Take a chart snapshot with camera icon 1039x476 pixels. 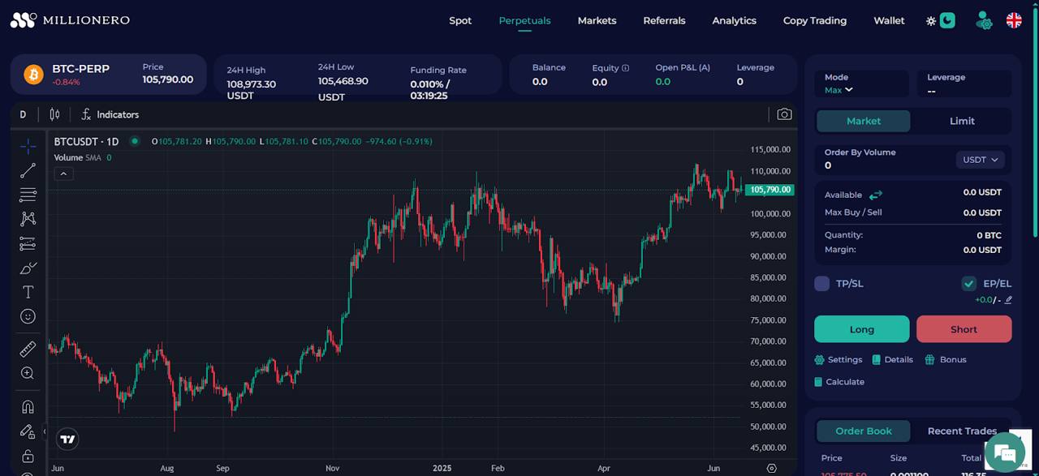click(783, 114)
